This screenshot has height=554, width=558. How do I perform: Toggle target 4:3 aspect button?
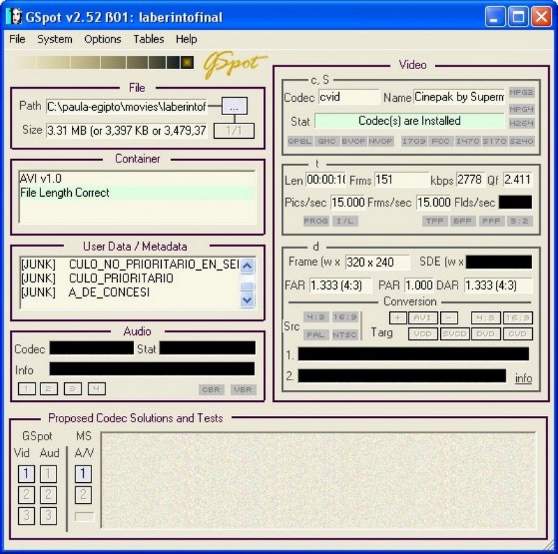click(485, 318)
